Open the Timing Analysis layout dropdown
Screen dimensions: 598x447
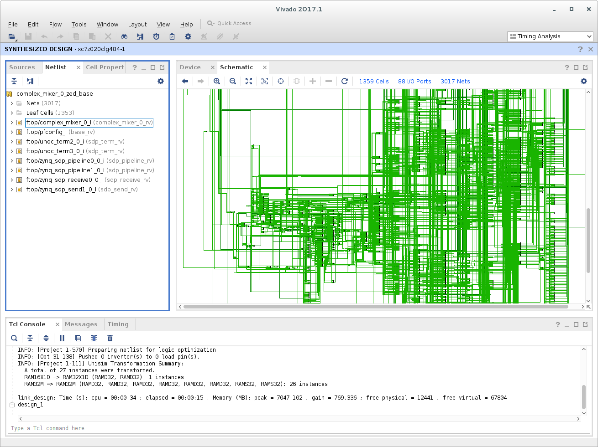tap(550, 36)
